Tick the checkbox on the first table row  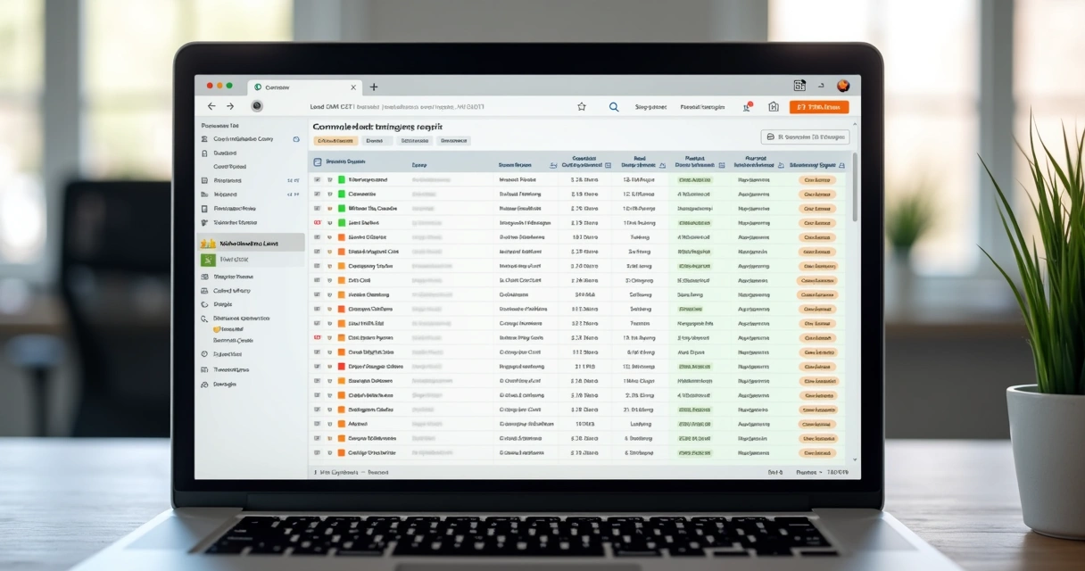tap(316, 178)
